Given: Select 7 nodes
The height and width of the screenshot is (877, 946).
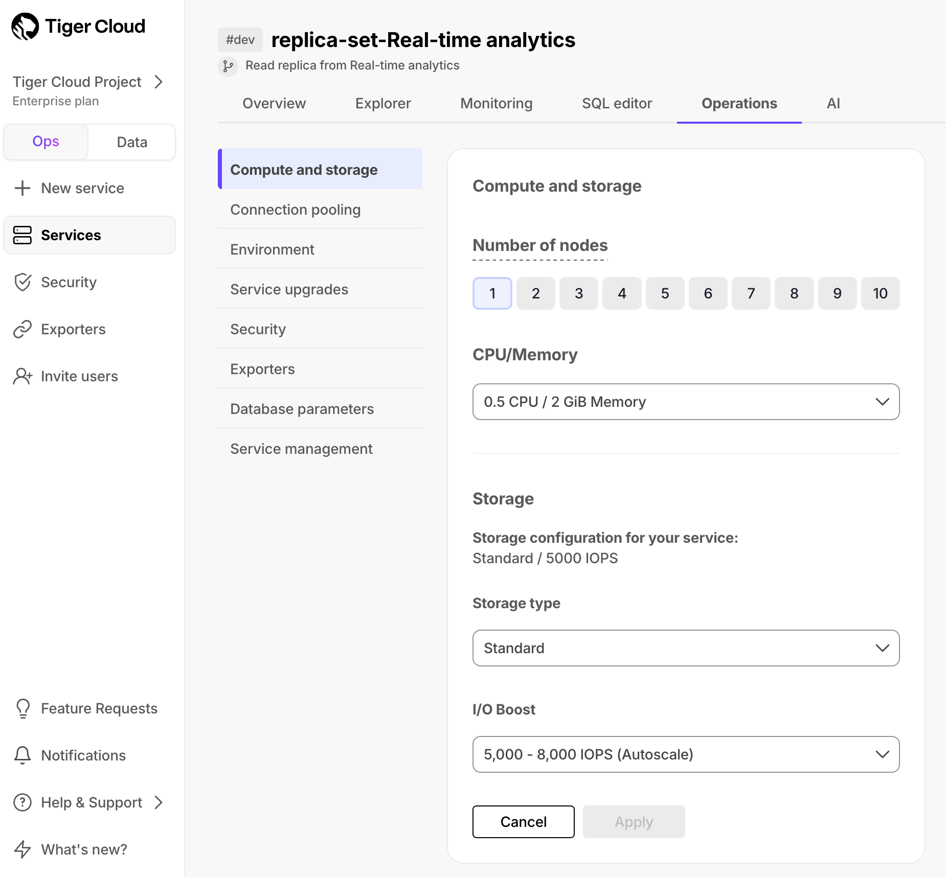Looking at the screenshot, I should click(x=751, y=293).
